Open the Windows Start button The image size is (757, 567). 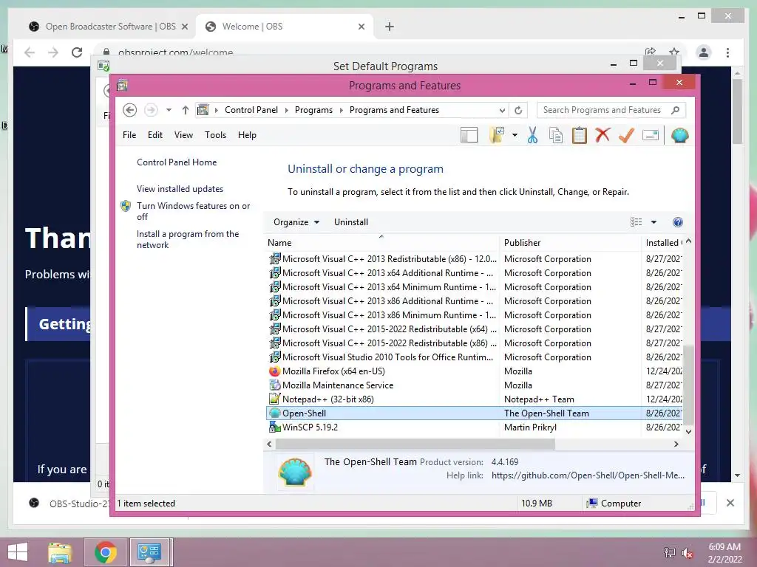[x=18, y=552]
